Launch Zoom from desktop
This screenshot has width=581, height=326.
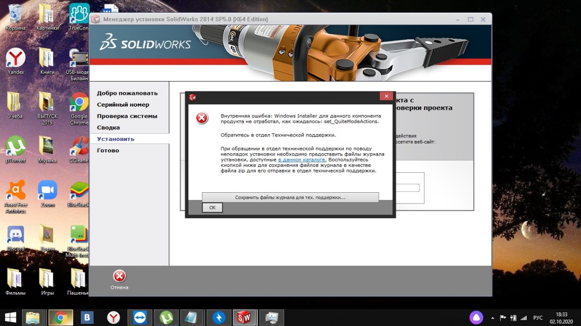[47, 194]
